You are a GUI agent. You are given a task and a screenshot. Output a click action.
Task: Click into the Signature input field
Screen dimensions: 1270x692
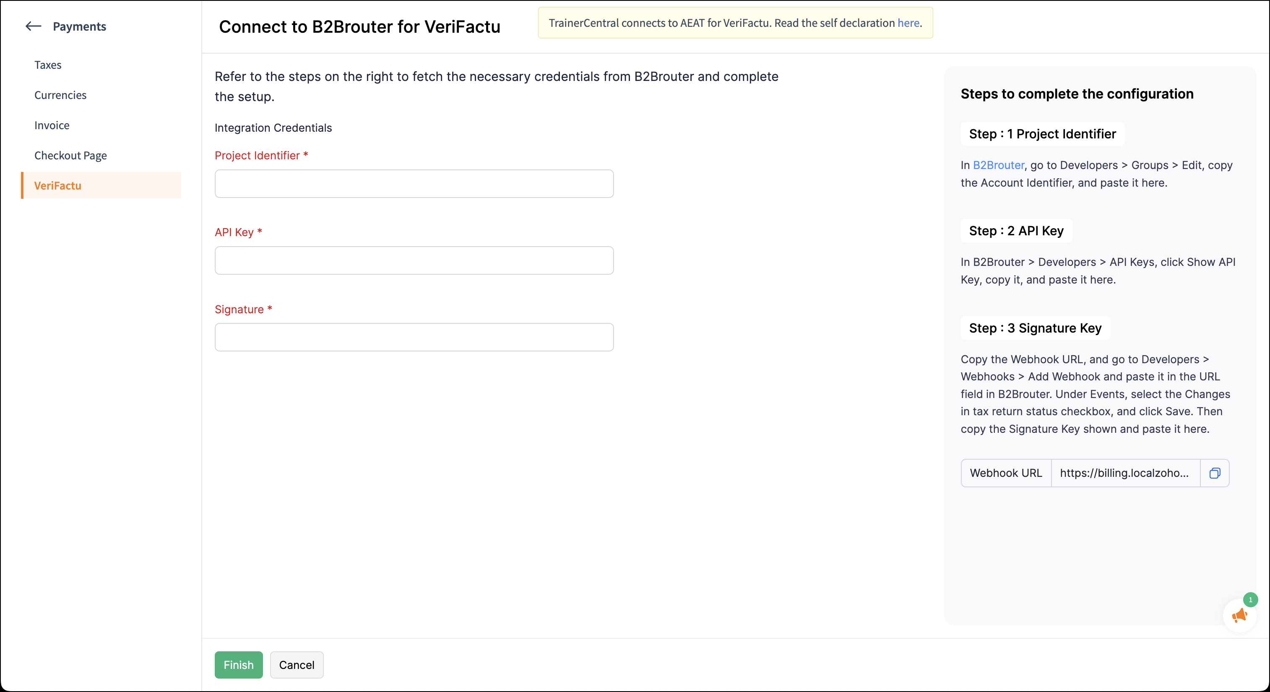(414, 337)
